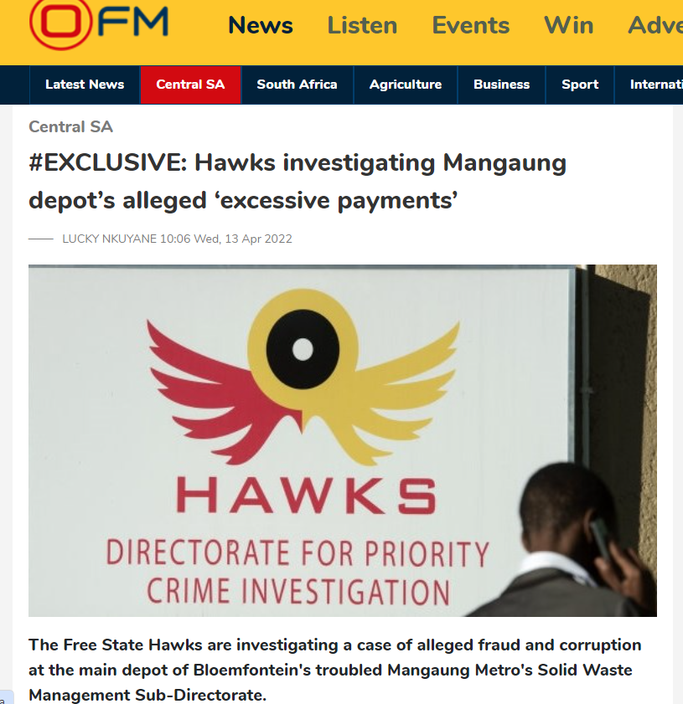683x704 pixels.
Task: Click the Hawks eye emblem in photo
Action: click(303, 349)
